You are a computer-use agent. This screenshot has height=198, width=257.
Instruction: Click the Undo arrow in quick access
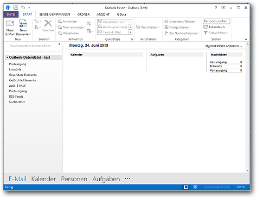tap(23, 8)
